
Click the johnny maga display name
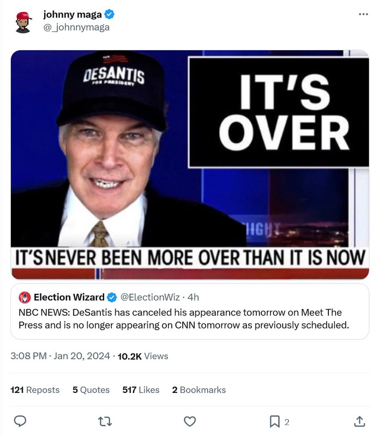coord(73,14)
